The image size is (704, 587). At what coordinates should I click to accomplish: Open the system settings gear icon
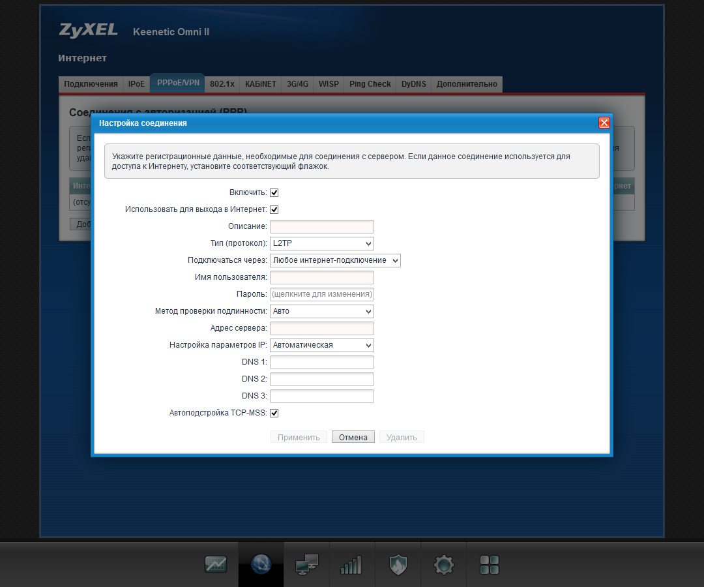(x=444, y=565)
